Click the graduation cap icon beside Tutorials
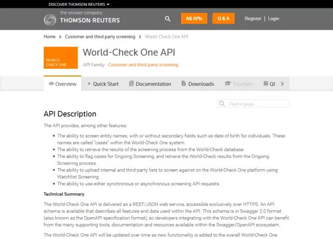 pyautogui.click(x=228, y=83)
